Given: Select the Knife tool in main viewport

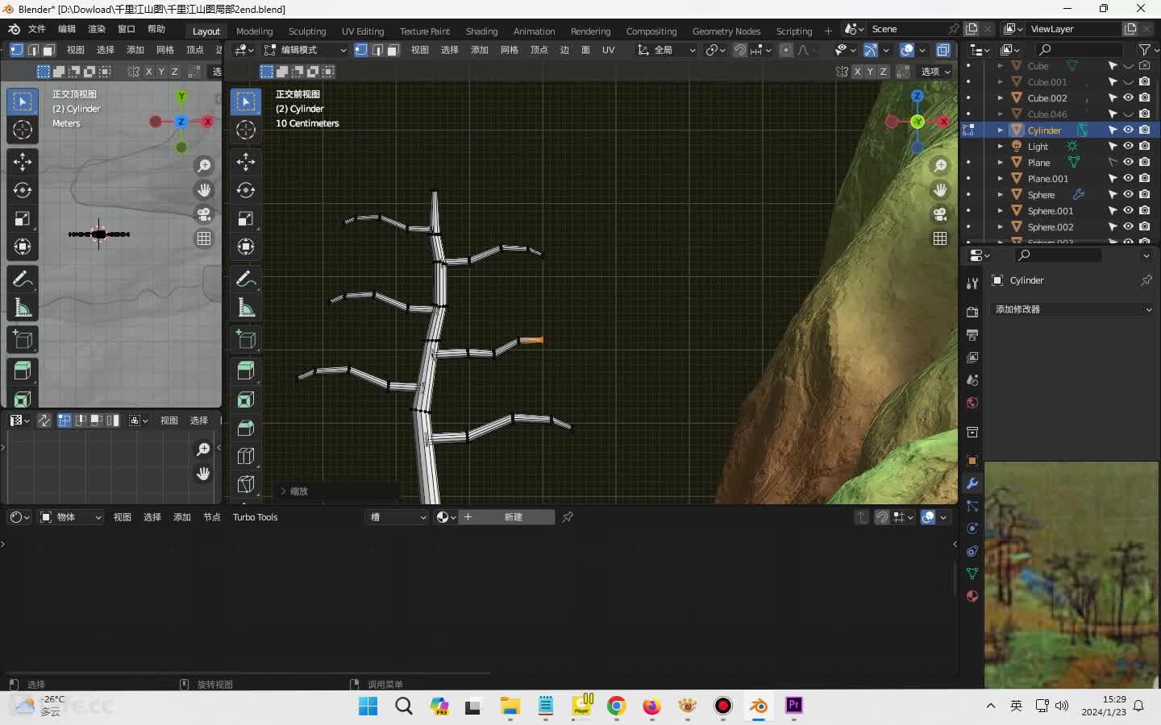Looking at the screenshot, I should click(246, 484).
